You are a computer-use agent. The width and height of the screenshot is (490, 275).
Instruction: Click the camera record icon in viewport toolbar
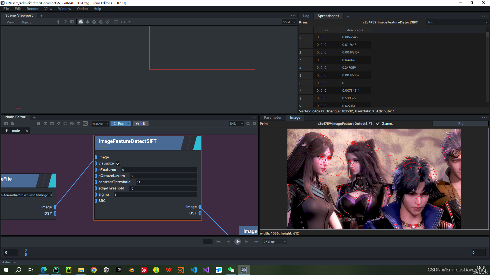(123, 22)
